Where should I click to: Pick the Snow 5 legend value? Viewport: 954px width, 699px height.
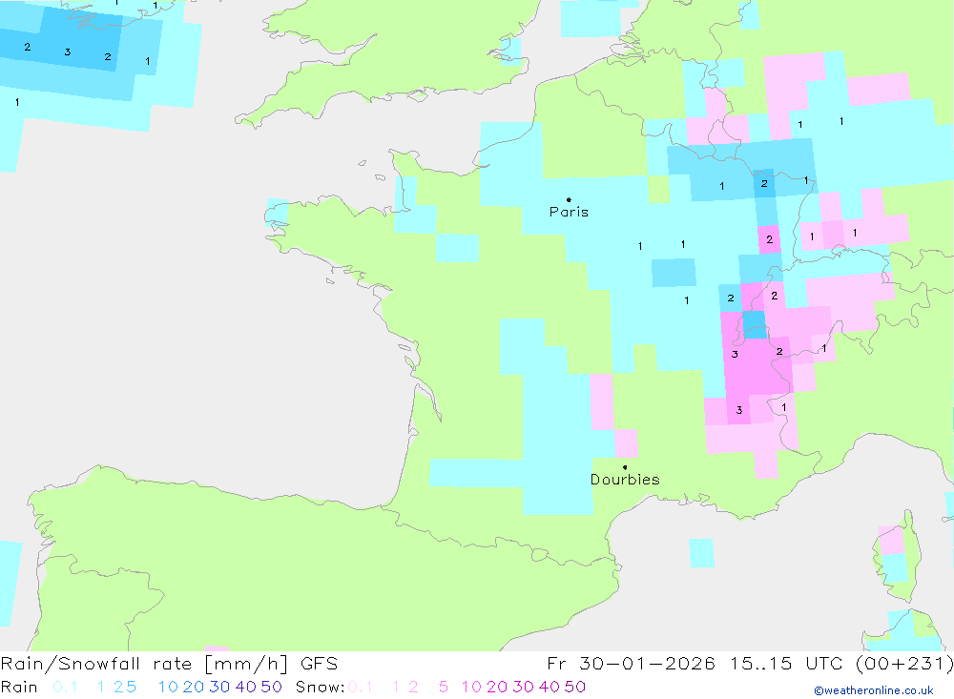coord(444,687)
